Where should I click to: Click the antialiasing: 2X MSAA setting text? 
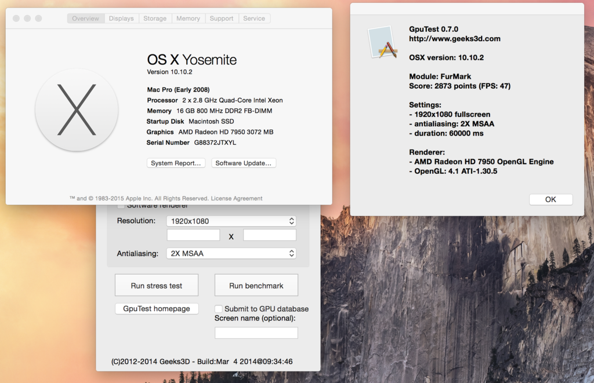[454, 124]
